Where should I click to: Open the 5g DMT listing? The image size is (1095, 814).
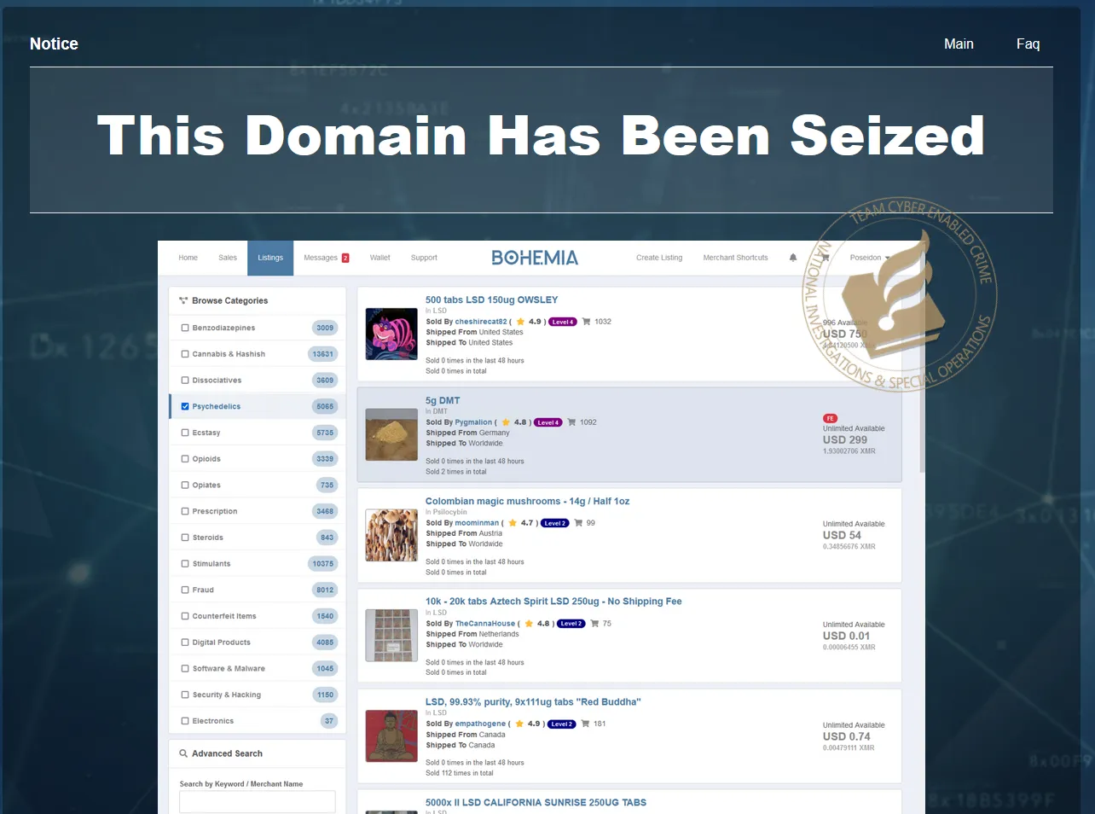[443, 399]
